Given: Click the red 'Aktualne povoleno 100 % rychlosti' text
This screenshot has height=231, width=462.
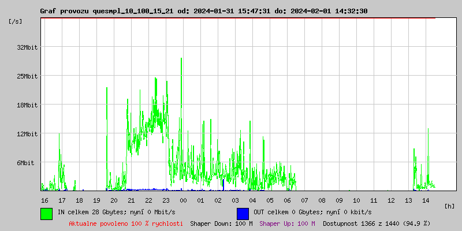Looking at the screenshot, I should pyautogui.click(x=126, y=223).
